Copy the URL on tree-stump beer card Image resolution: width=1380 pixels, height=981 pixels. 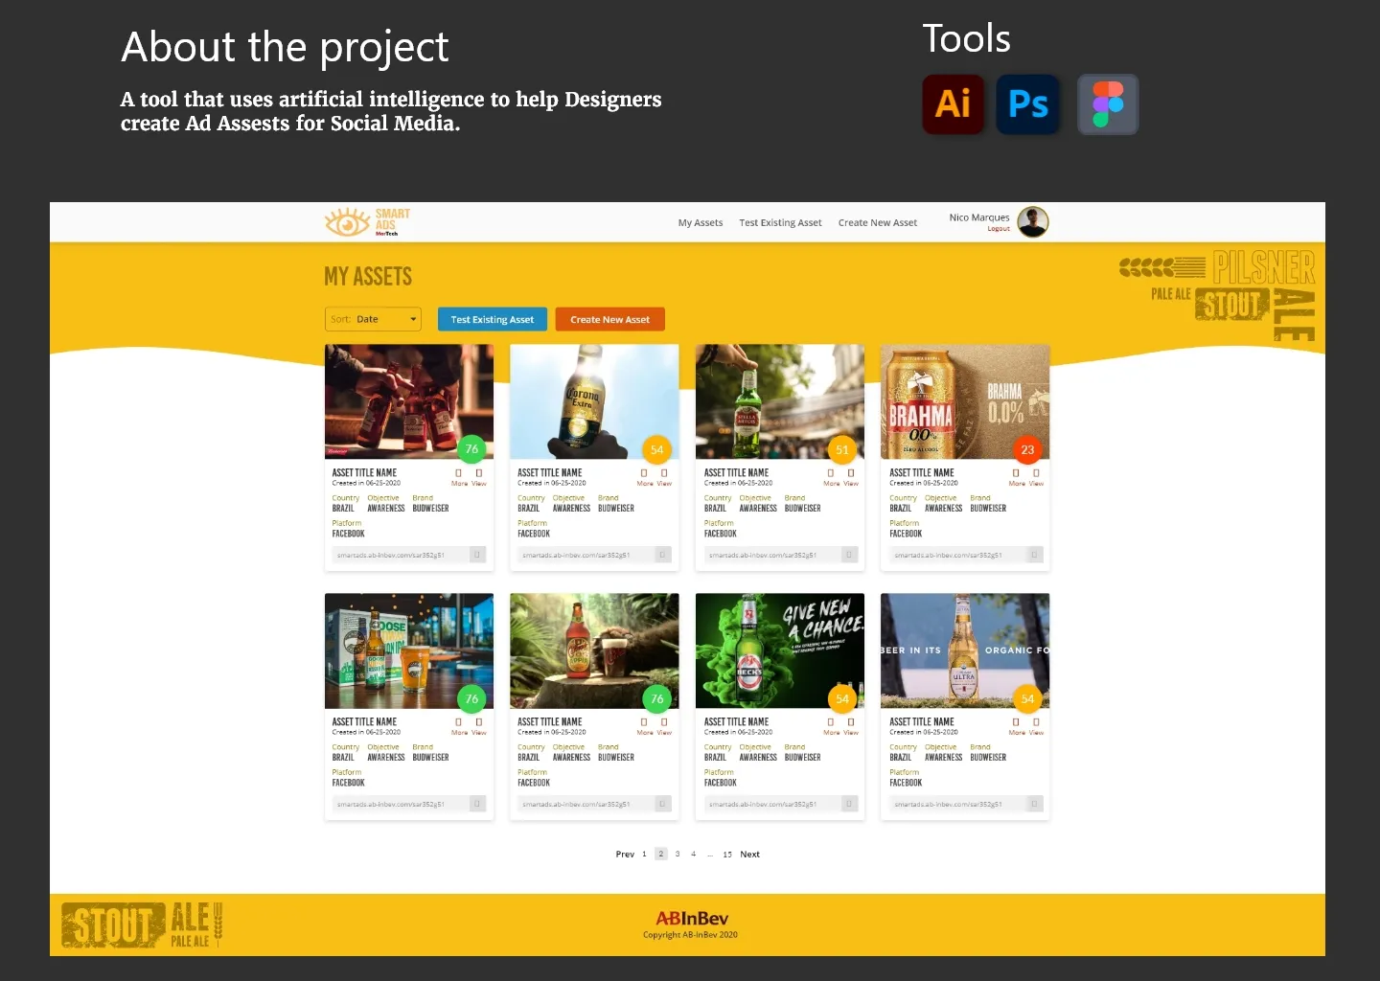(x=662, y=804)
